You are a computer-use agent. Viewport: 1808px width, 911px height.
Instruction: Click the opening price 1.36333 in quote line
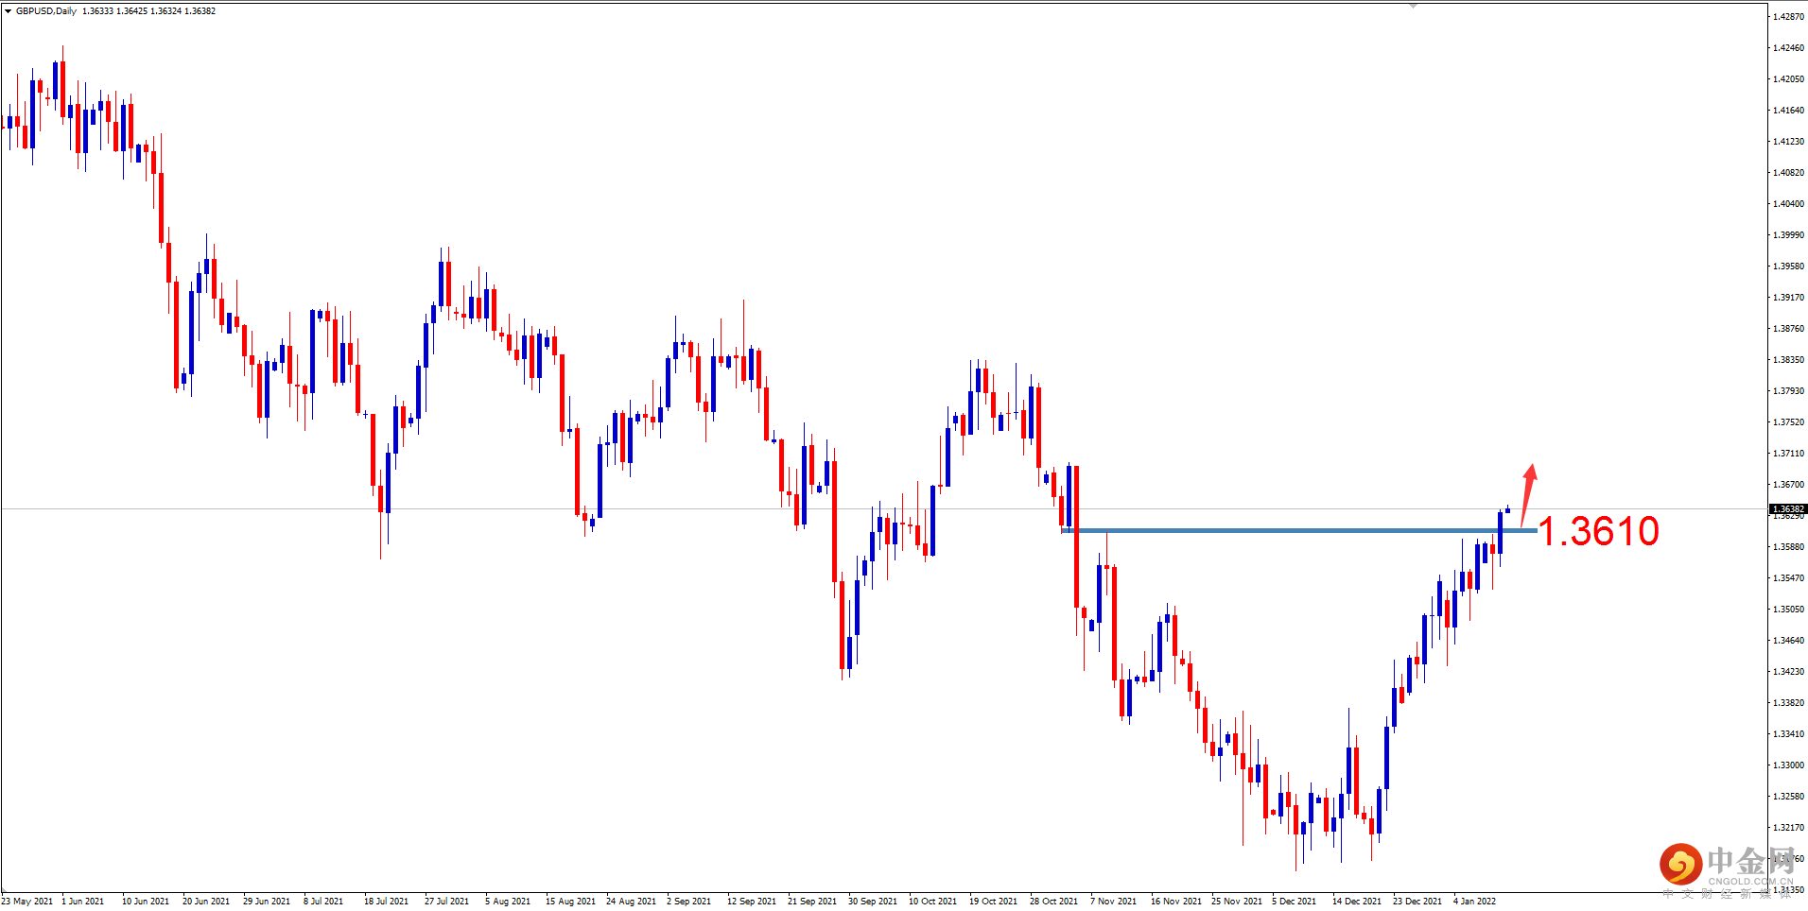pyautogui.click(x=96, y=11)
